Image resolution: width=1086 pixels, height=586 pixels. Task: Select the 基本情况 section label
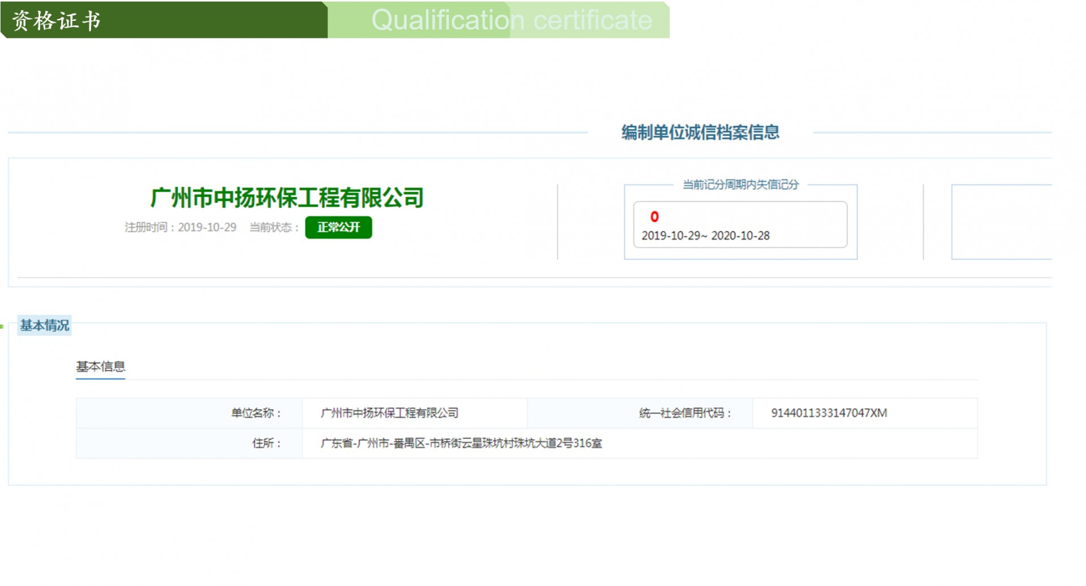45,325
